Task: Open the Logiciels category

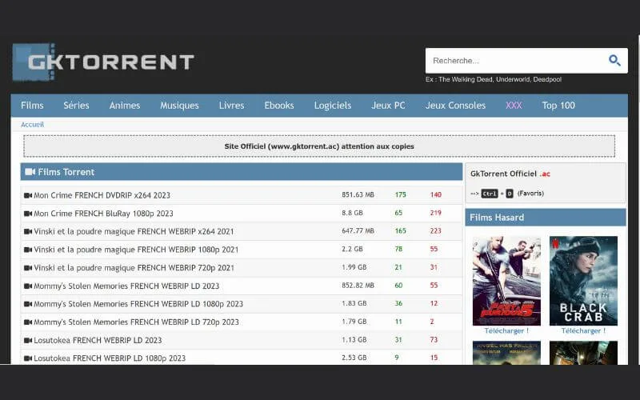Action: (333, 106)
